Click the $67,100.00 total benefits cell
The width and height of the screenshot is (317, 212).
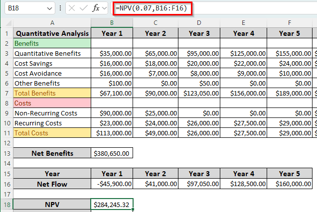[112, 93]
